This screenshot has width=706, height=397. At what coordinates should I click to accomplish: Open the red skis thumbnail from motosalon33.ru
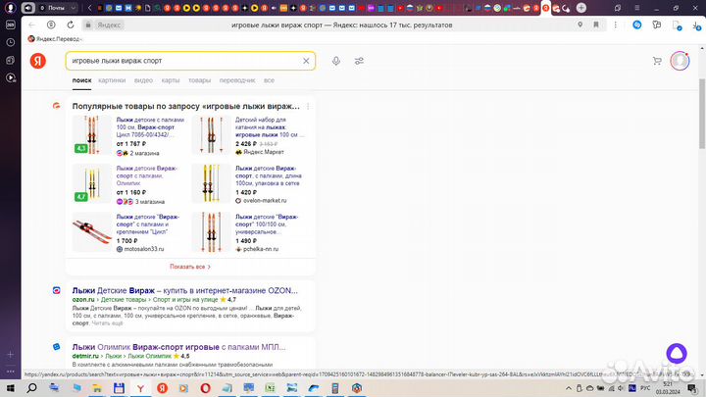pos(92,231)
